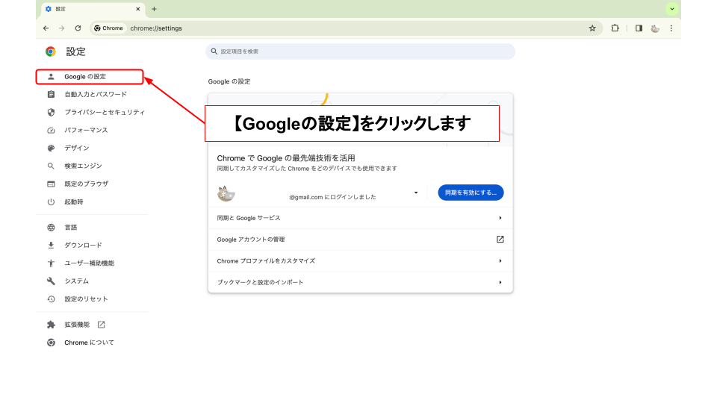This screenshot has height=403, width=717.
Task: Click 同期を有効にする button
Action: point(471,193)
